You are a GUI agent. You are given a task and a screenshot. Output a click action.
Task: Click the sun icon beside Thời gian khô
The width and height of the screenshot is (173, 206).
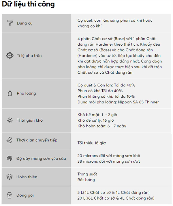click(10, 120)
